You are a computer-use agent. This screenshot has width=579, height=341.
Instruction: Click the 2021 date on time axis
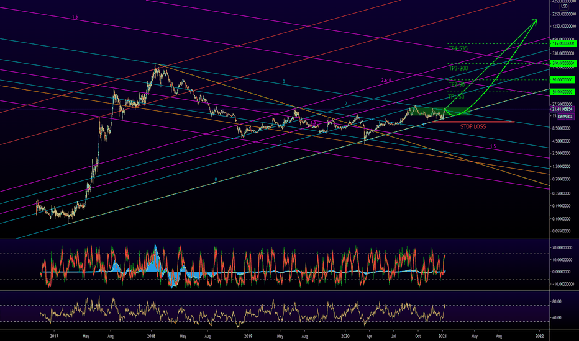click(x=442, y=336)
